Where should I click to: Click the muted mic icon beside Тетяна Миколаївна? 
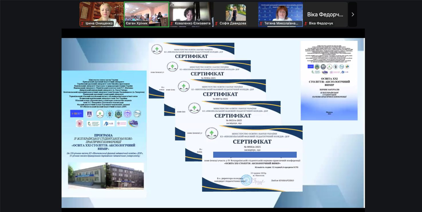tap(261, 23)
